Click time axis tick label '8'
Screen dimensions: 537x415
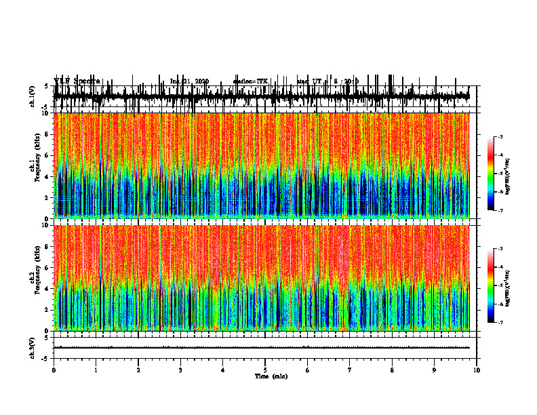(x=392, y=370)
